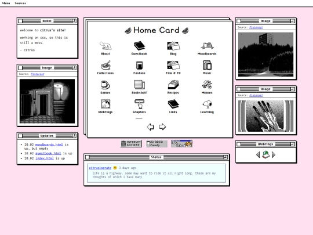313x235 pixels.
Task: Click the '3 days ago' status timestamp
Action: click(x=128, y=168)
